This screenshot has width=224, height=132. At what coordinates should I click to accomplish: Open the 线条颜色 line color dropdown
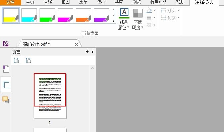point(124,19)
